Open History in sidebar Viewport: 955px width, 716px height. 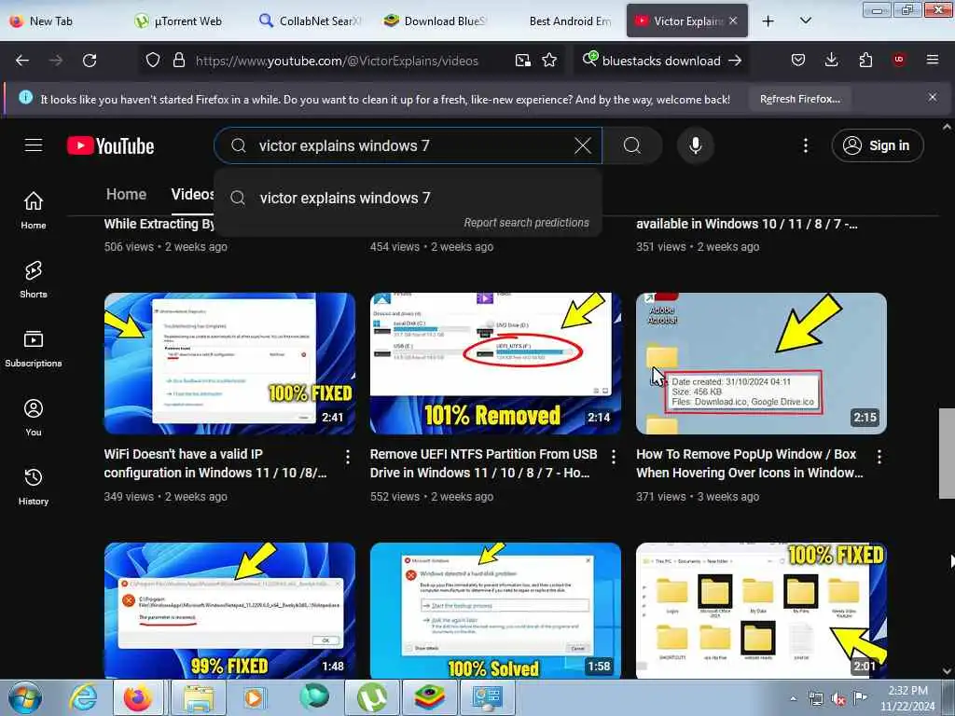(34, 487)
